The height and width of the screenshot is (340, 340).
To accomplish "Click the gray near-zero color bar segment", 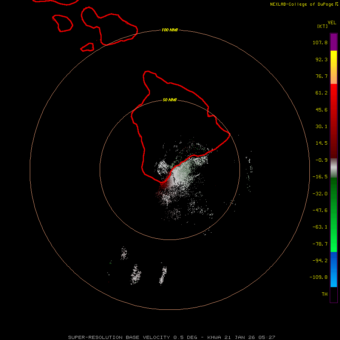I will point(334,168).
